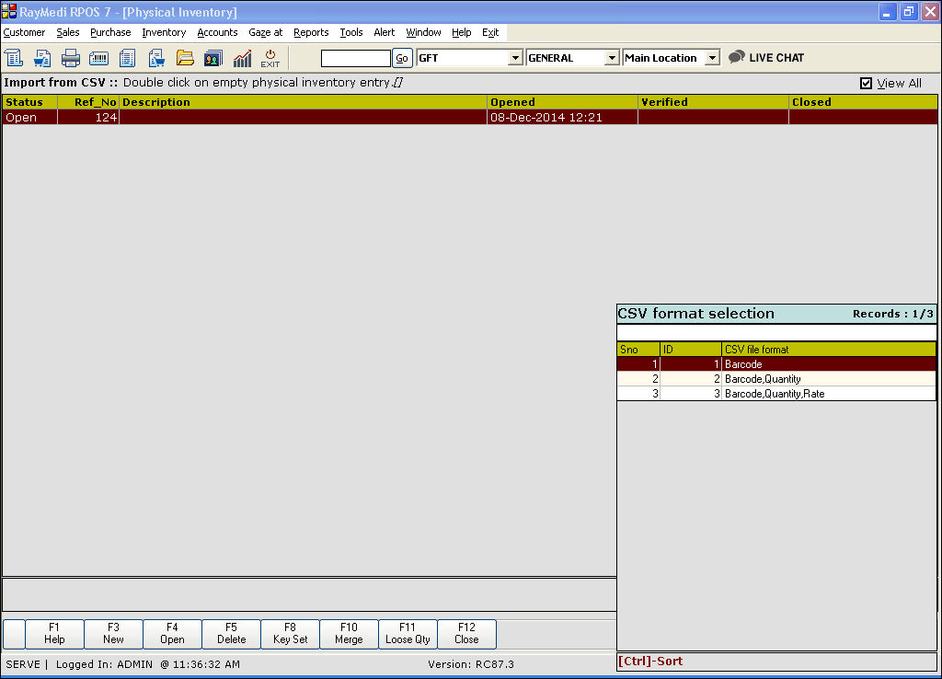Open the Tools menu

click(351, 32)
